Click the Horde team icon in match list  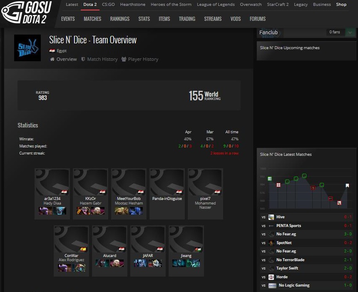click(x=271, y=277)
